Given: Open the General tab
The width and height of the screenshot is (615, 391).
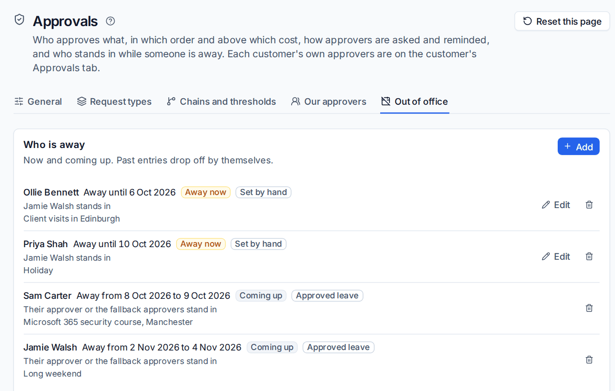Looking at the screenshot, I should (38, 101).
